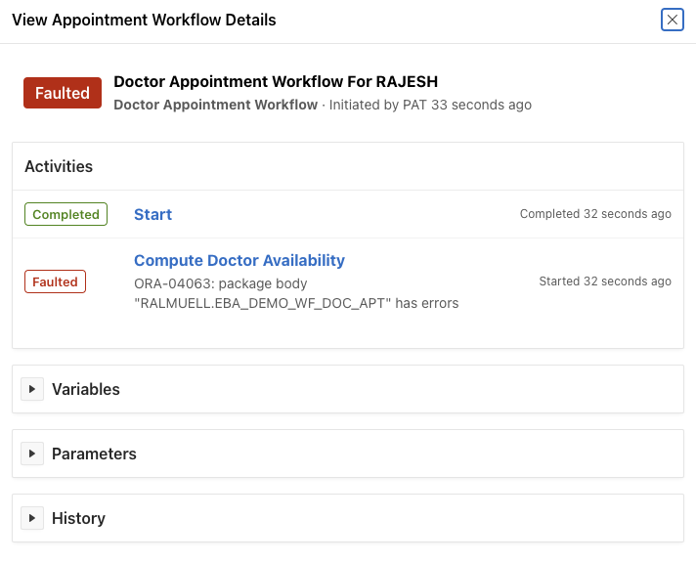Click the small Faulted activity badge
Viewport: 696px width, 562px height.
(x=55, y=282)
